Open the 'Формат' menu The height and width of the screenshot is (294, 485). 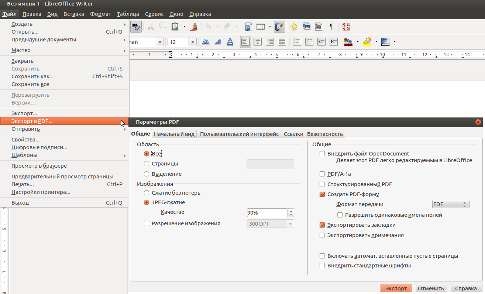[100, 14]
